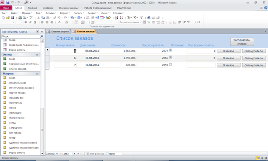Image resolution: width=268 pixels, height=161 pixels.
Task: Click the Find binoculars icon
Action: (x=149, y=18)
